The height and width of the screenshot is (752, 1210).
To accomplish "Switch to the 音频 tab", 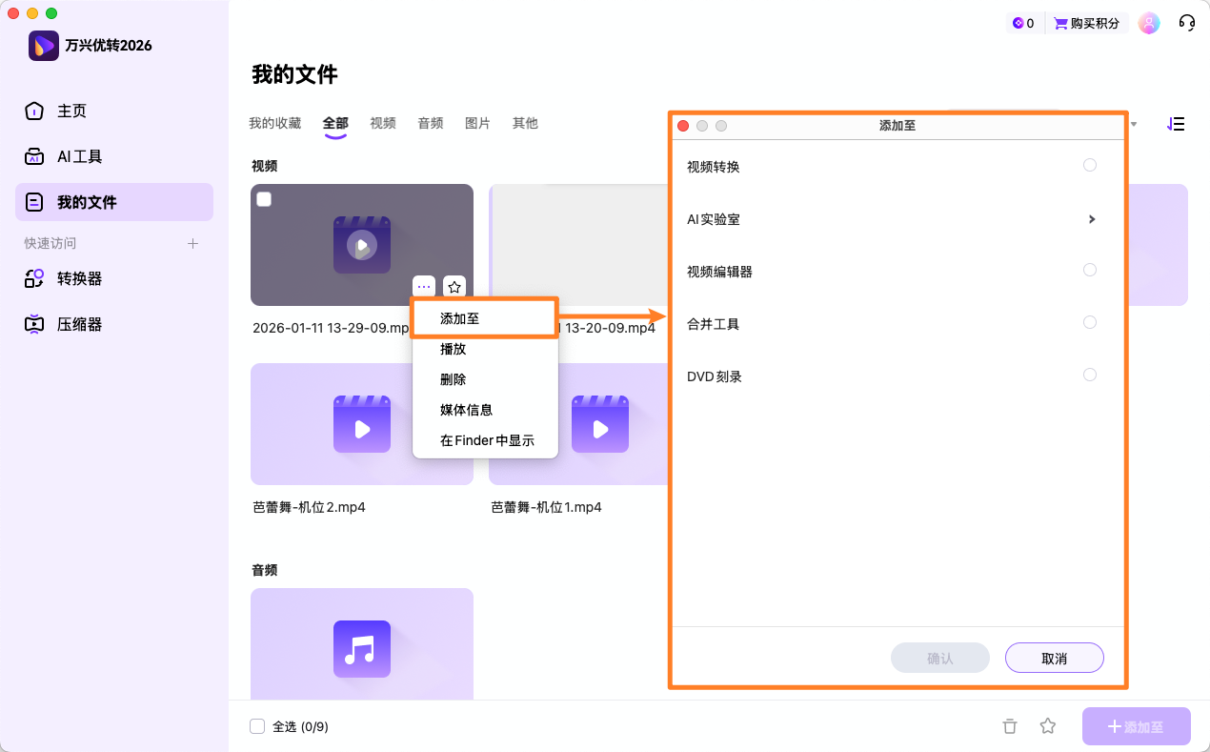I will (x=430, y=123).
